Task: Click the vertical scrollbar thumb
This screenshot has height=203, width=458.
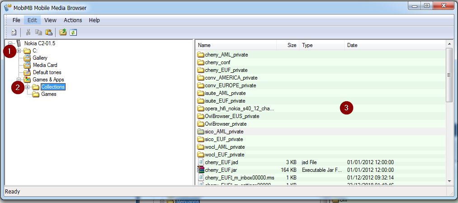Action: coord(449,75)
